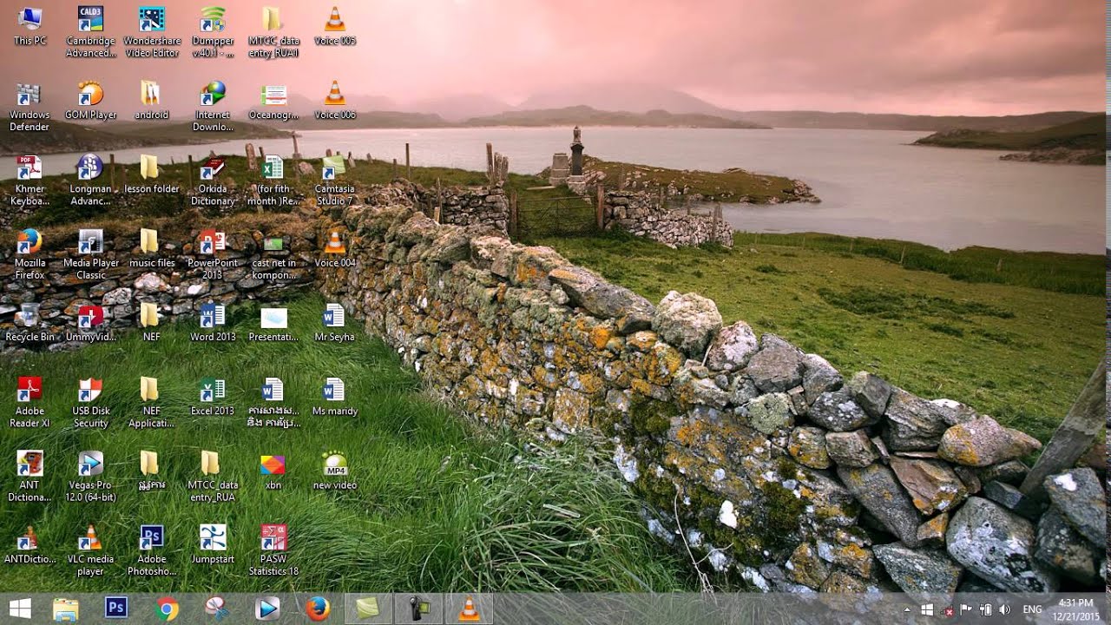The image size is (1111, 625).
Task: Open the Recycle Bin
Action: 30,323
